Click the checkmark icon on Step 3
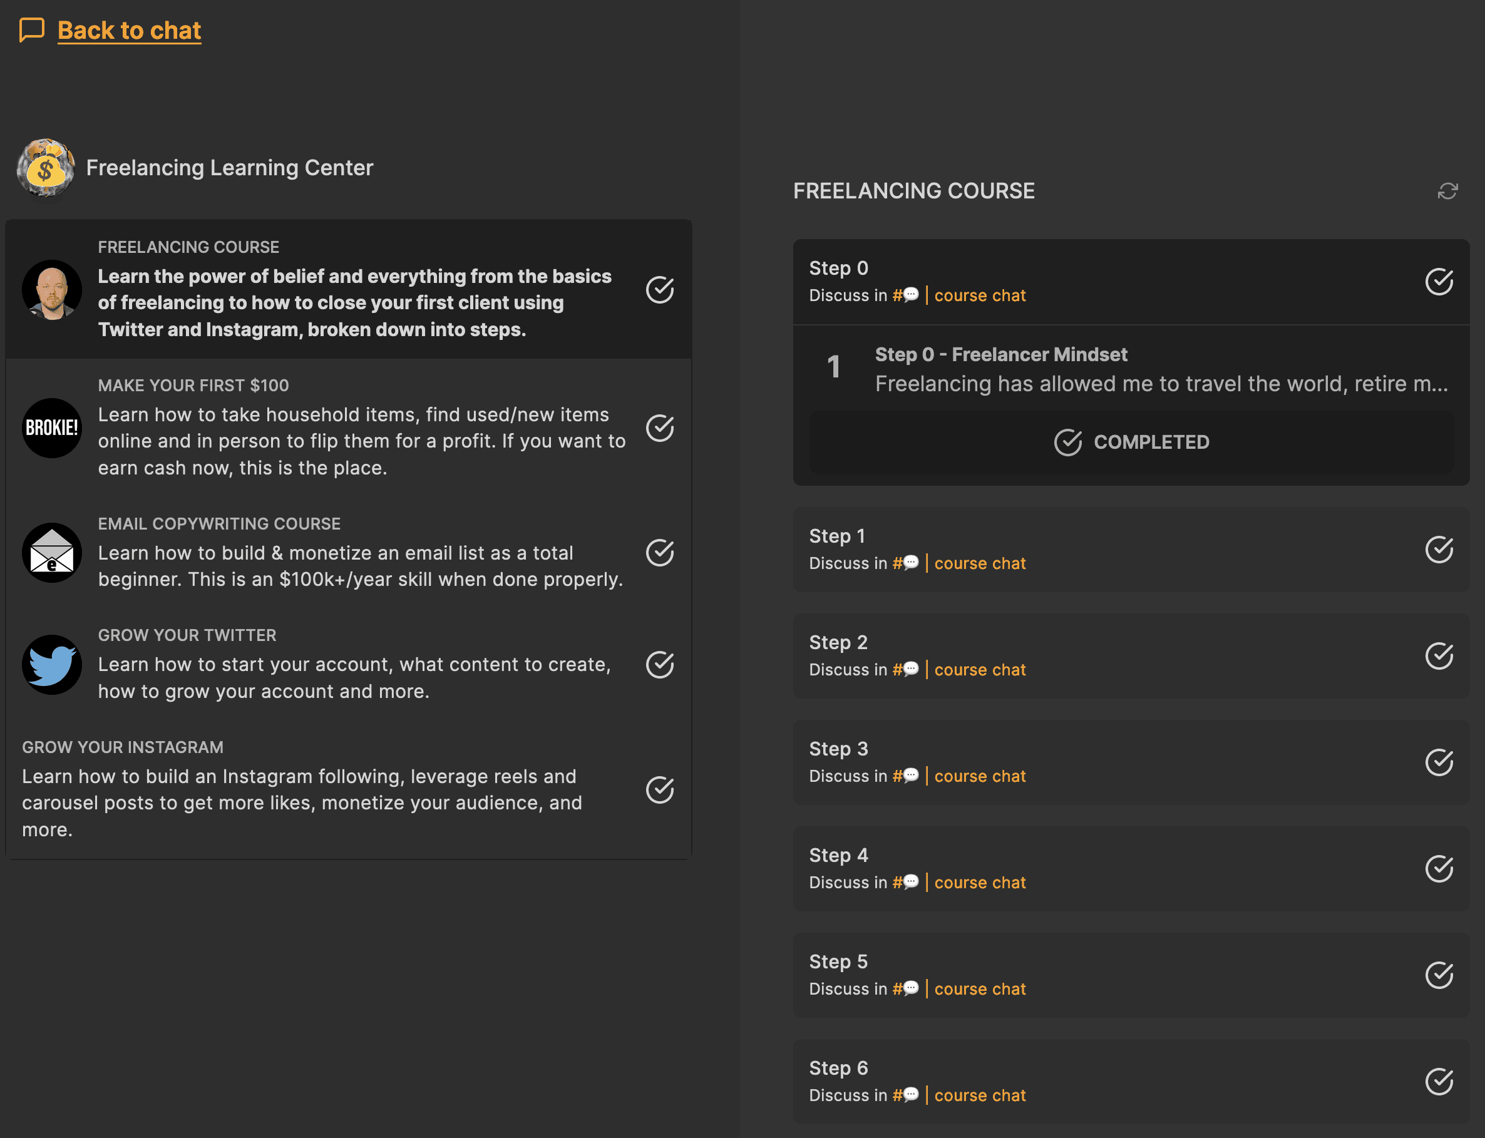1485x1138 pixels. point(1439,762)
